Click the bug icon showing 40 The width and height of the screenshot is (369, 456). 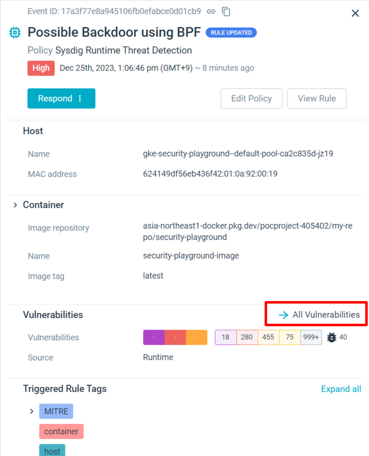[x=332, y=337]
